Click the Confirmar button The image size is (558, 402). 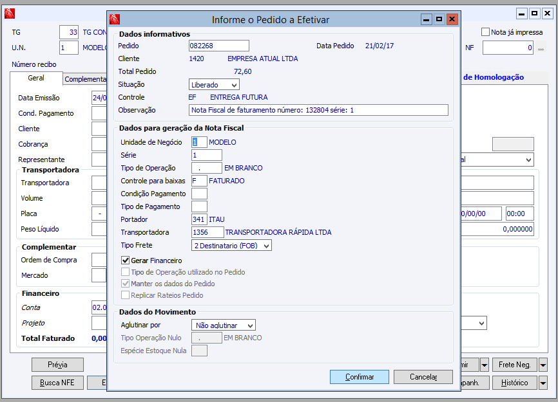pos(360,377)
